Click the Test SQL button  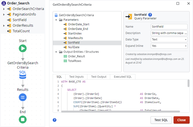click(x=161, y=120)
